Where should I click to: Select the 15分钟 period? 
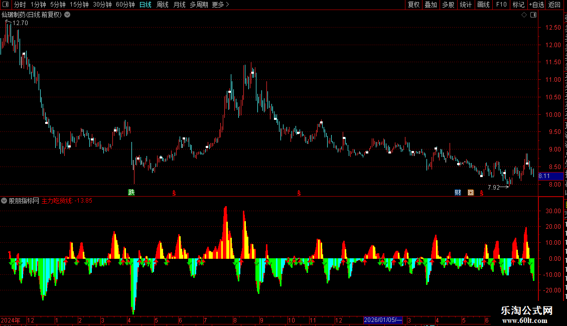click(x=79, y=5)
